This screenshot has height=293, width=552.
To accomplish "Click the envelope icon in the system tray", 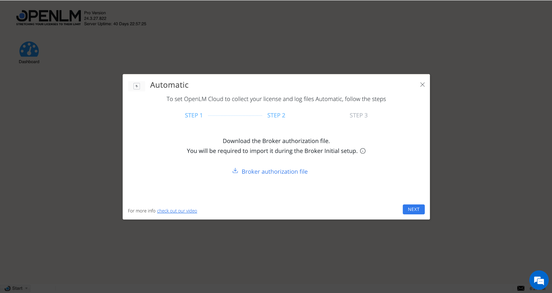I will pyautogui.click(x=520, y=288).
